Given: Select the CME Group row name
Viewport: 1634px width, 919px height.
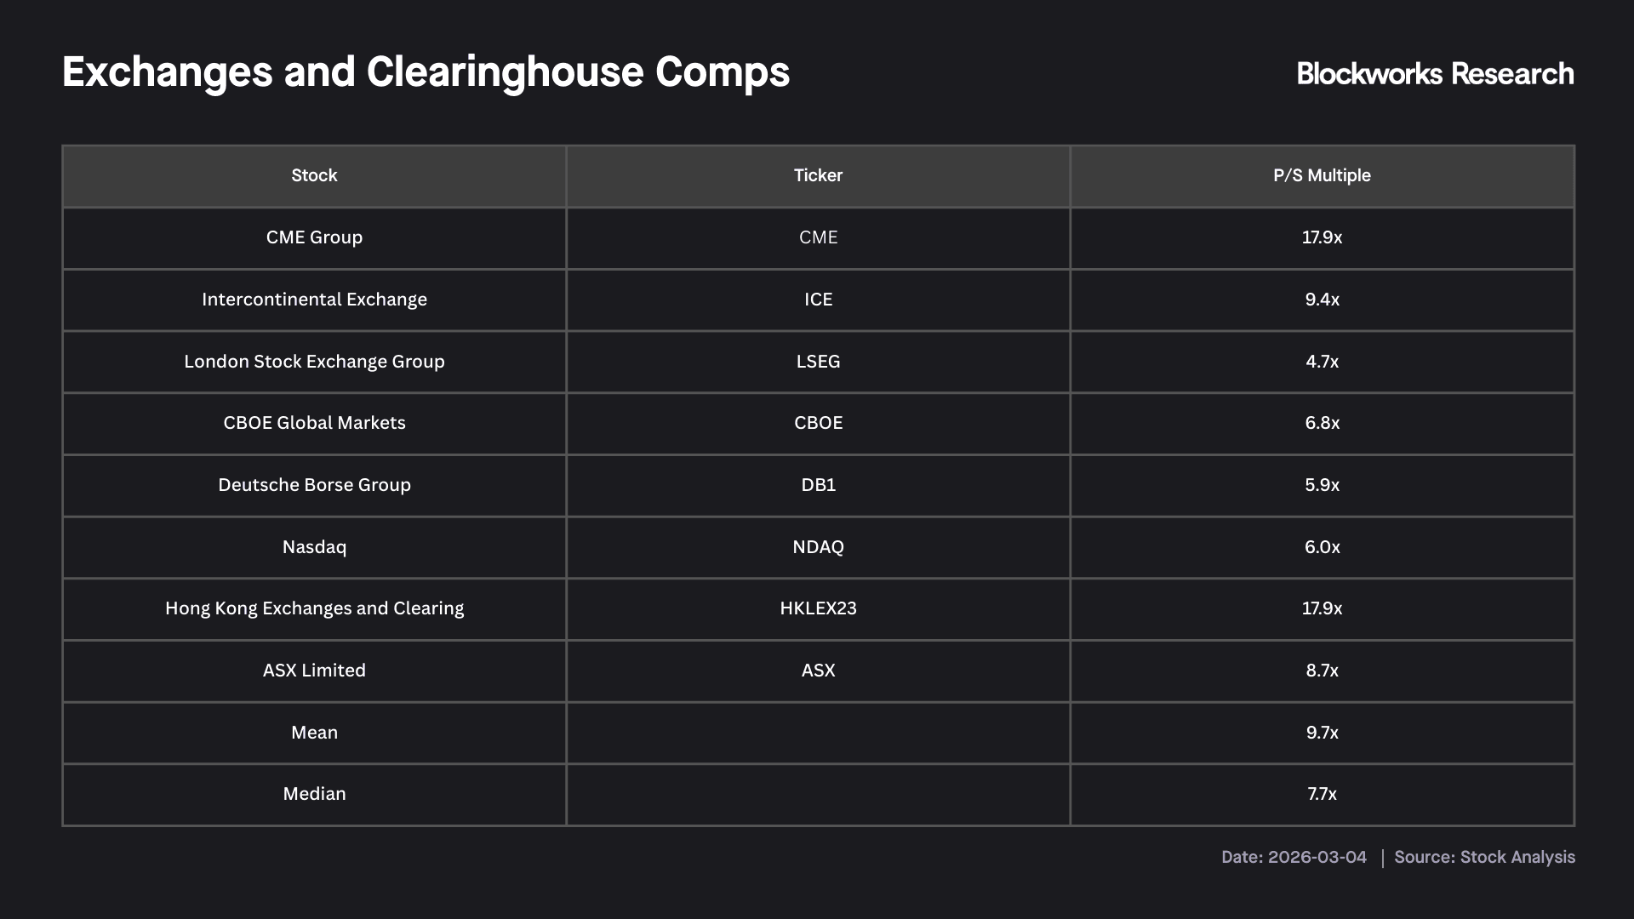Looking at the screenshot, I should click(x=314, y=237).
